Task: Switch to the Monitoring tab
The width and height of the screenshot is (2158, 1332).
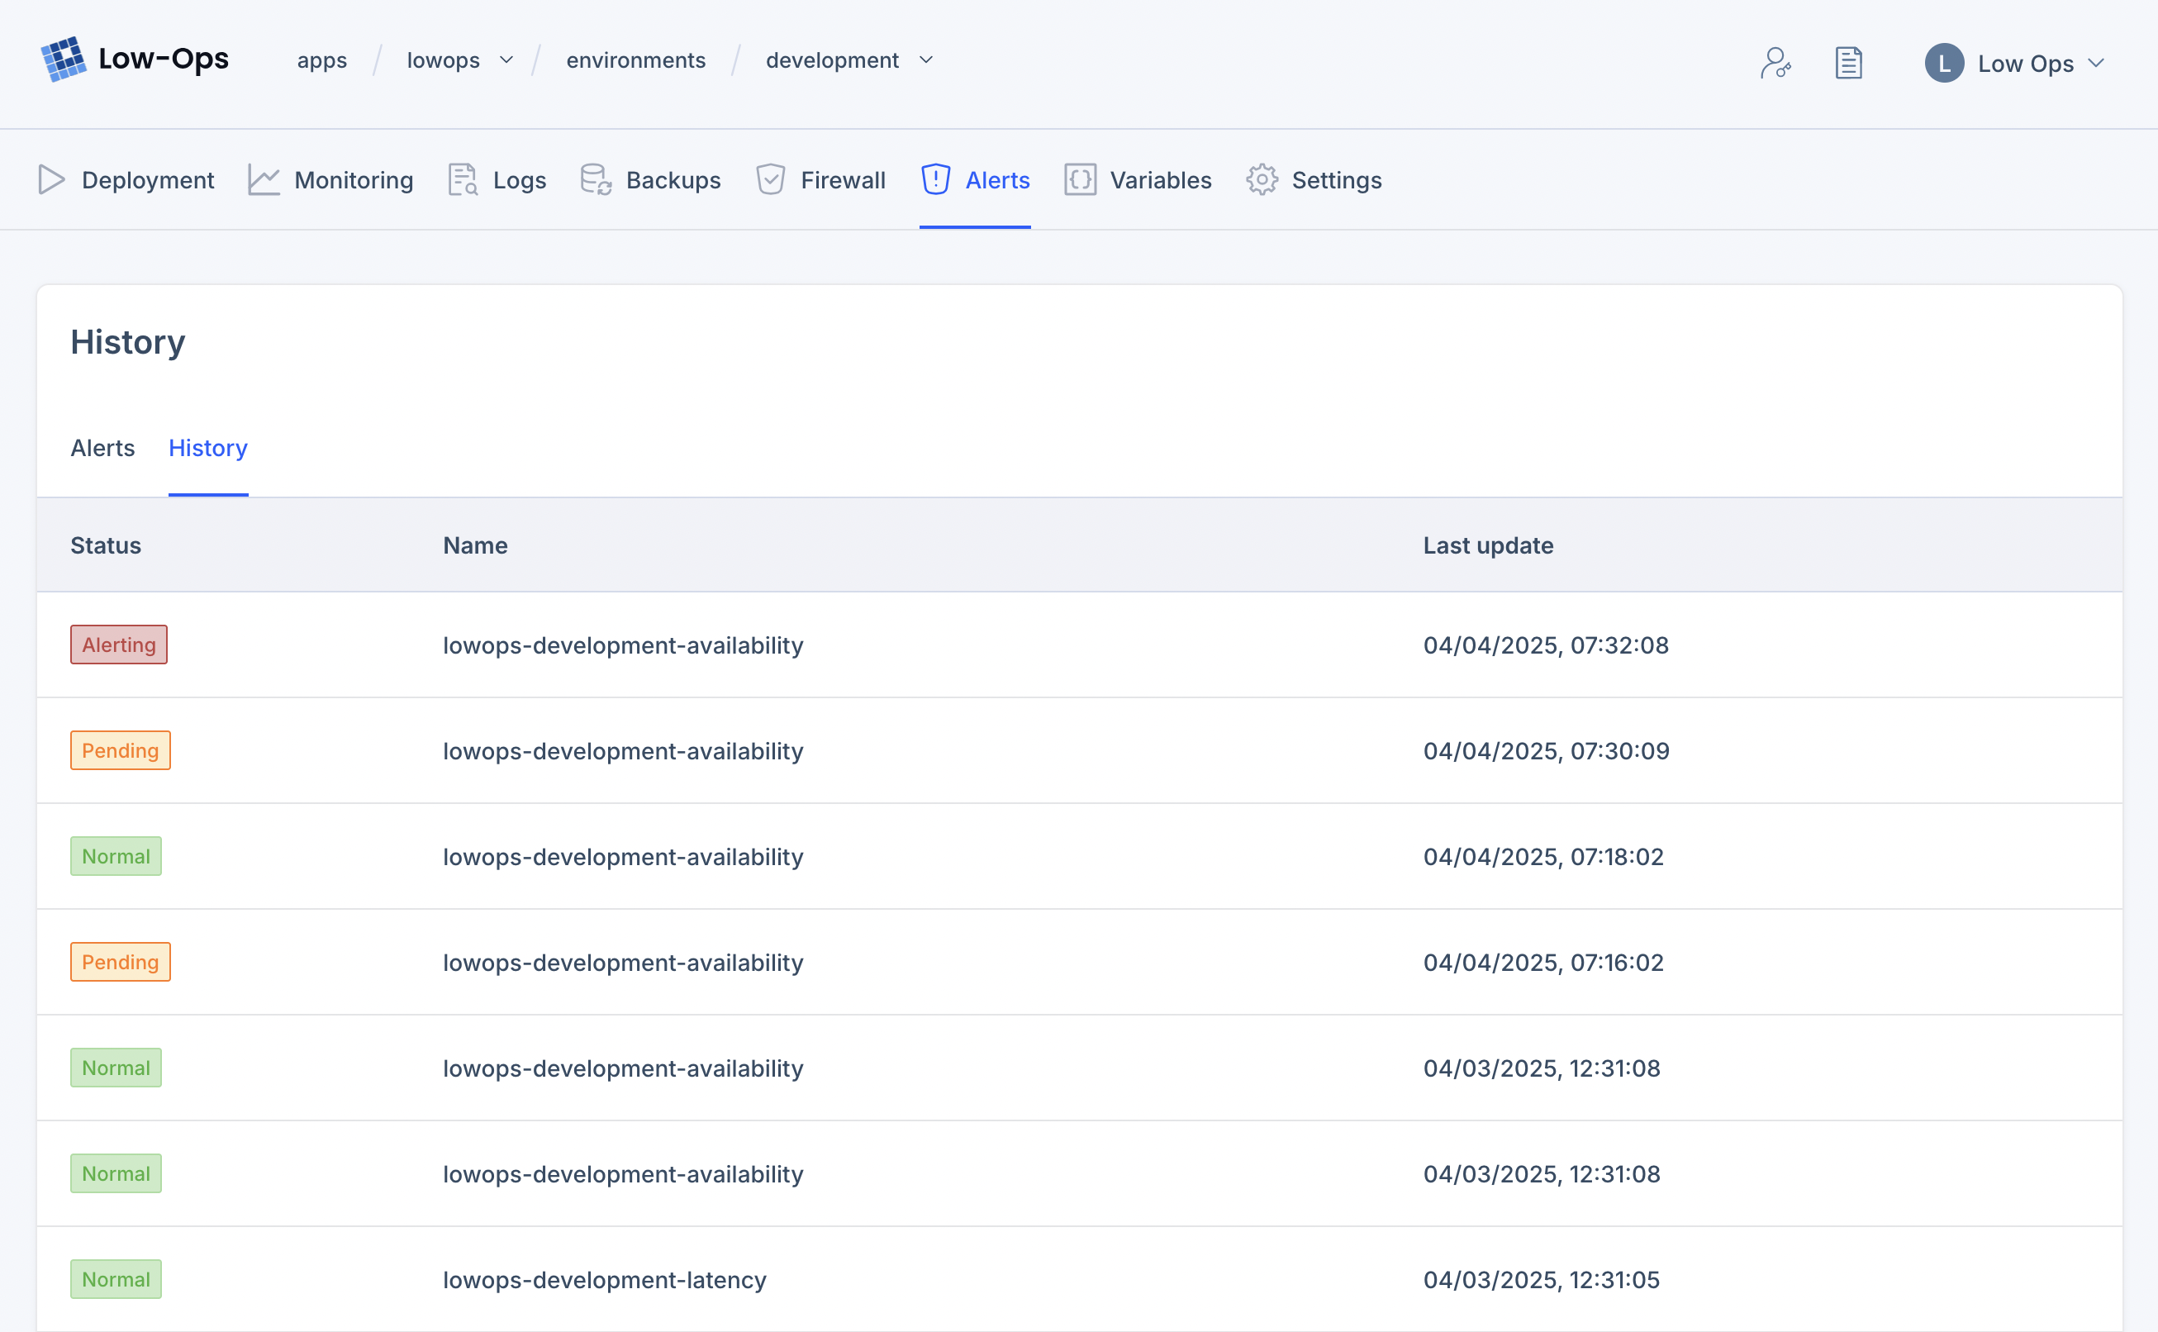Action: click(x=330, y=179)
